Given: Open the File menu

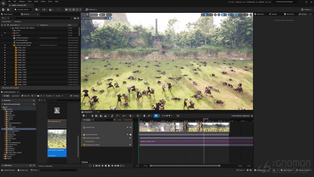Looking at the screenshot, I should coord(9,1).
